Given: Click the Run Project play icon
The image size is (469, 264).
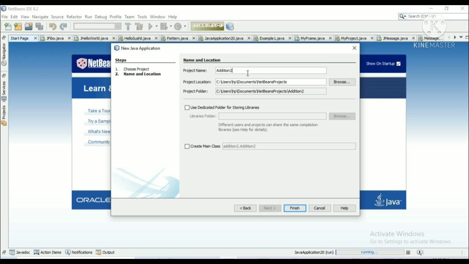Looking at the screenshot, I should 150,26.
